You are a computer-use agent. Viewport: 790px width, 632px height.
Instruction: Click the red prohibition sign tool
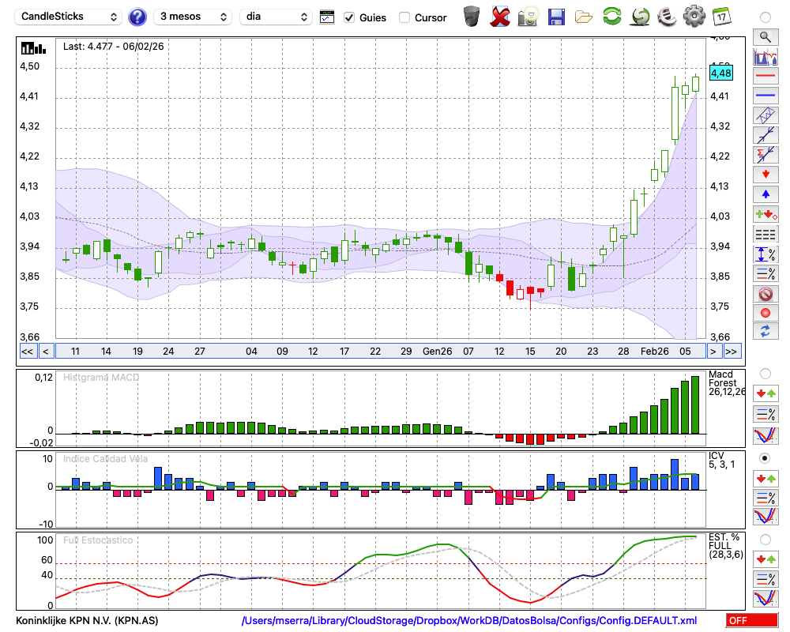765,294
